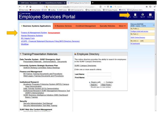
Task: Click the page vertical scrollbar
Action: tap(155, 54)
